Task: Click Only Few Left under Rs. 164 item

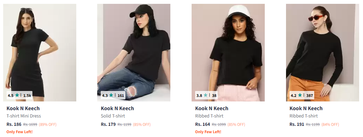Action: point(208,132)
